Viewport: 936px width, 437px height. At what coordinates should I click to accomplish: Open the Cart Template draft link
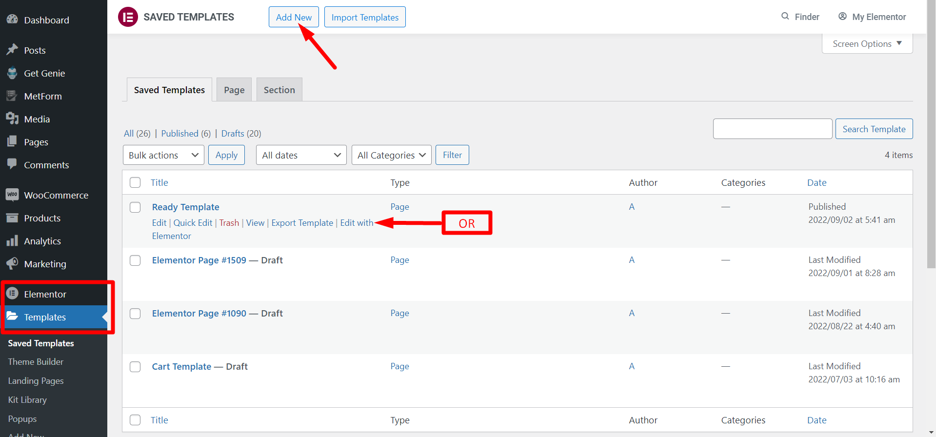[181, 367]
